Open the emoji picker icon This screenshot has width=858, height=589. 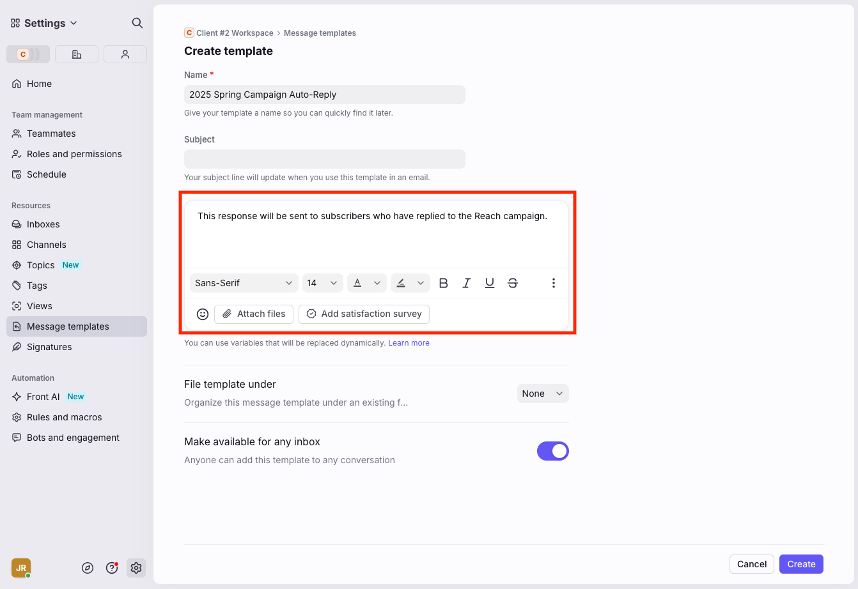coord(203,314)
